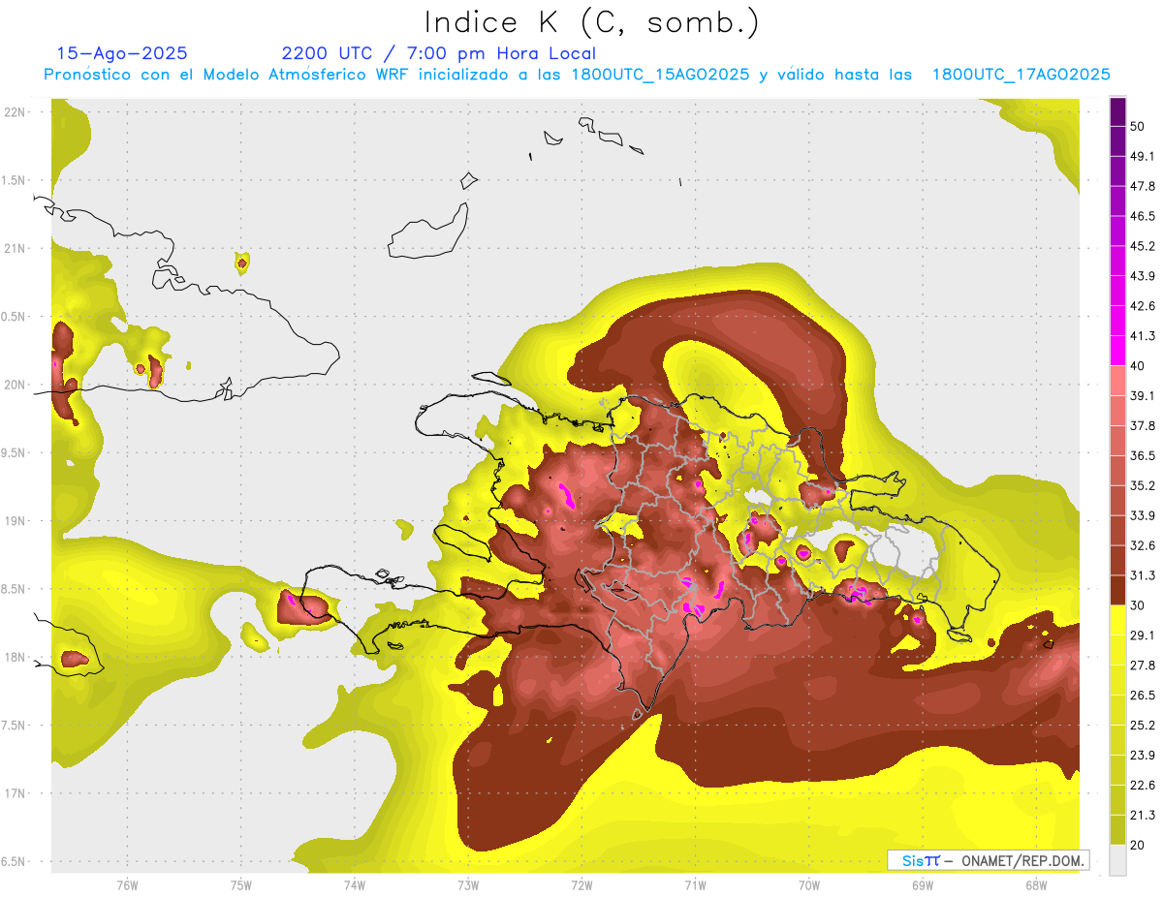The height and width of the screenshot is (898, 1163).
Task: Click the '2200 UTC / 7:00 pm Hora Local' text
Action: tap(439, 53)
